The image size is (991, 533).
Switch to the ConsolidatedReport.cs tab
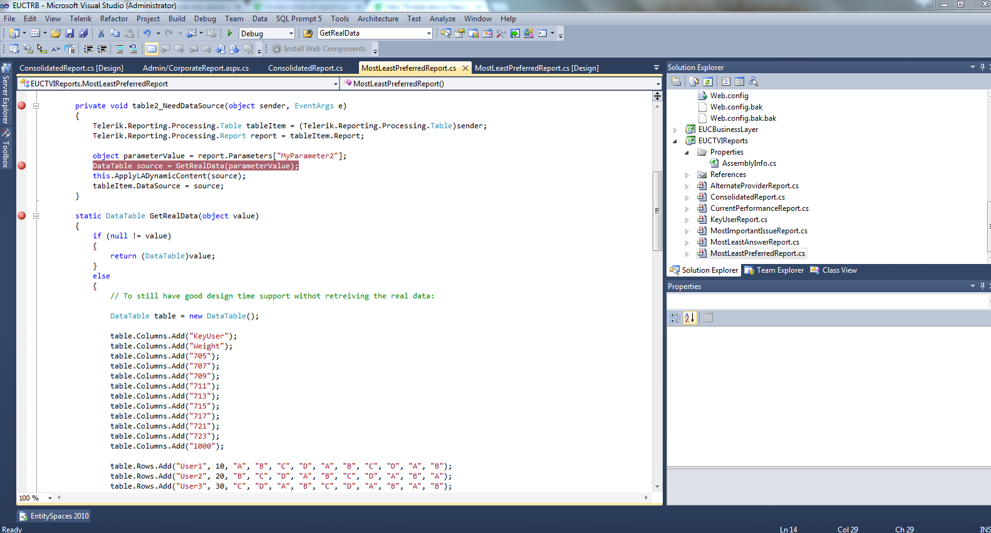click(x=305, y=68)
